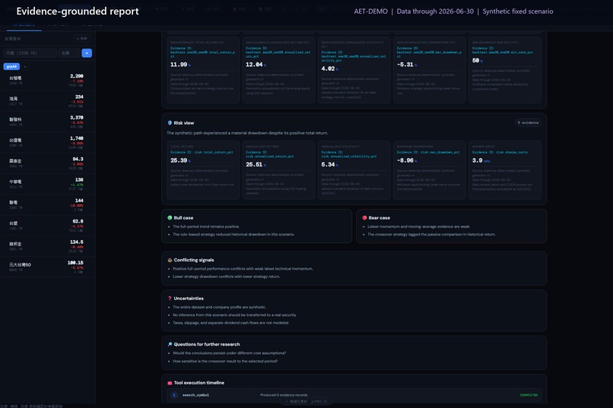Click 'The full-period trend remains positive' bullet

coord(206,226)
